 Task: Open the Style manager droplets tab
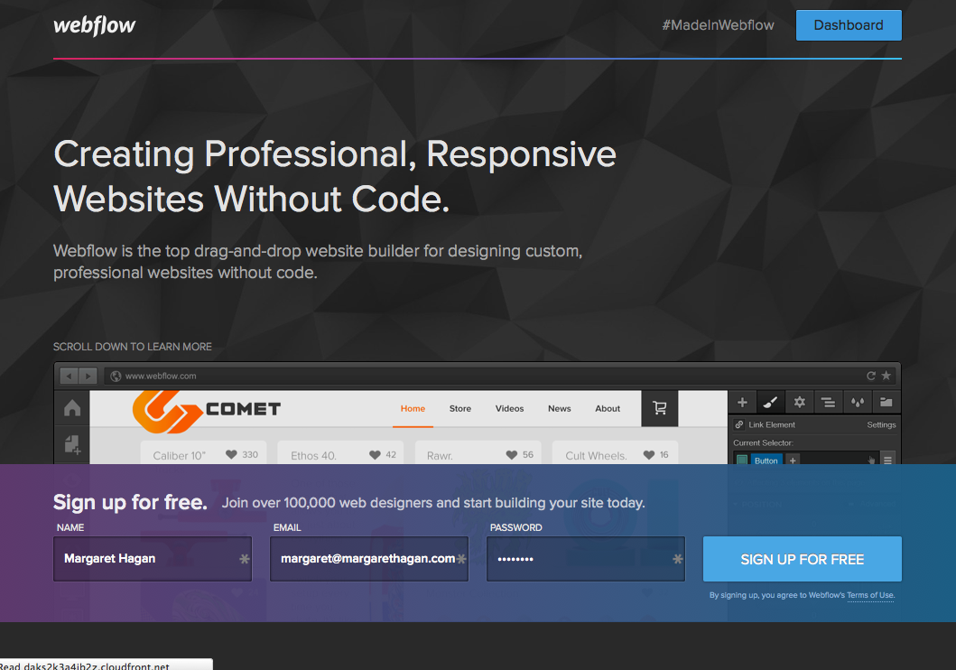point(858,402)
